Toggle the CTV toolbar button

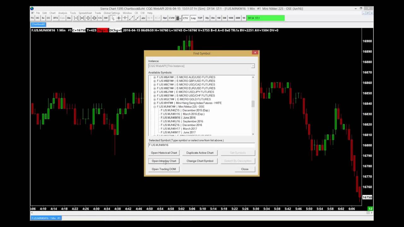tap(186, 18)
